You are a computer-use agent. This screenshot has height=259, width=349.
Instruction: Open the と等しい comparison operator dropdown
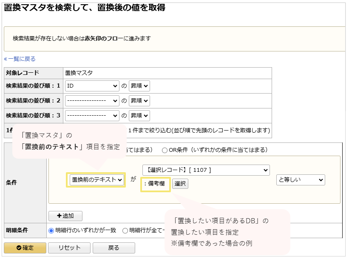[x=301, y=180]
